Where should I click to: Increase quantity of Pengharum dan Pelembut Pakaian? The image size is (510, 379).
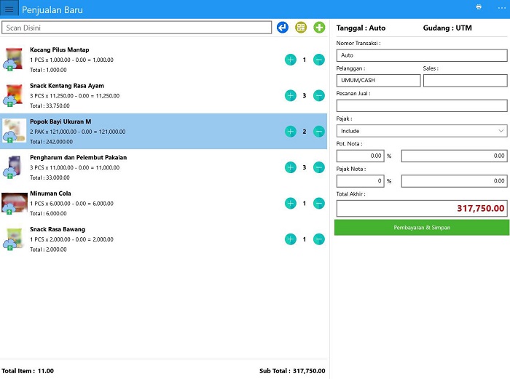point(291,167)
